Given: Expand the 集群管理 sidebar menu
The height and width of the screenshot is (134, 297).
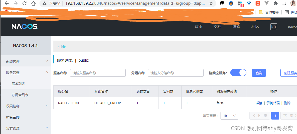Looking at the screenshot, I should point(25,128).
